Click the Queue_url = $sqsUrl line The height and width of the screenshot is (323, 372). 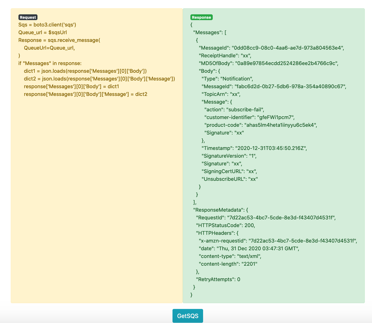tap(43, 33)
